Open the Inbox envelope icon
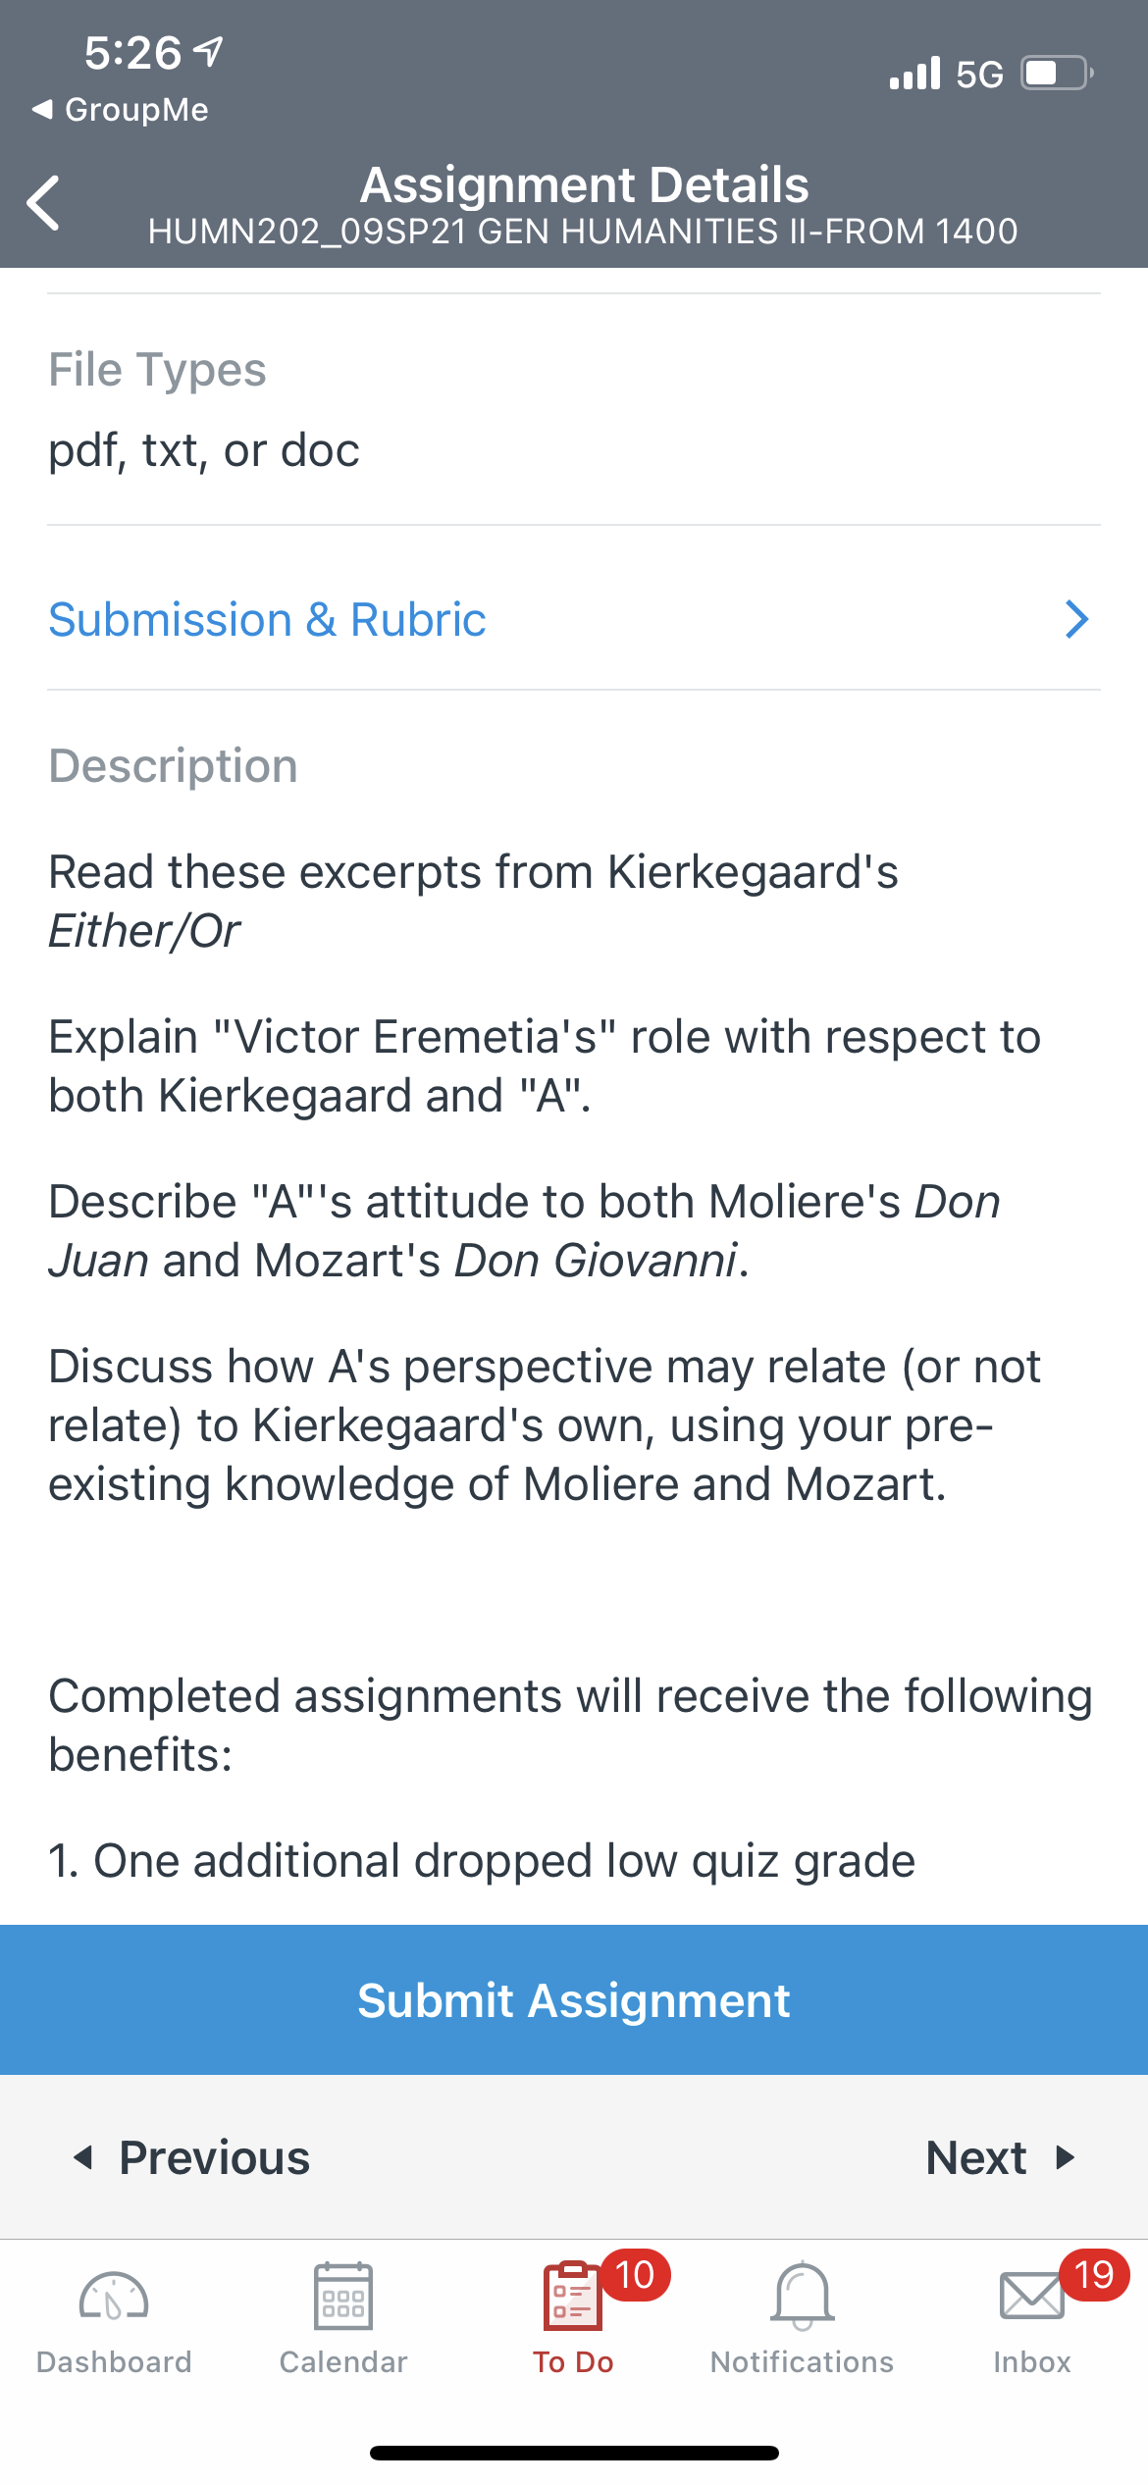 tap(1031, 2297)
